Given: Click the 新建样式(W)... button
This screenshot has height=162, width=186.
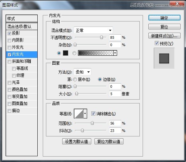Looking at the screenshot, I should point(164,36).
